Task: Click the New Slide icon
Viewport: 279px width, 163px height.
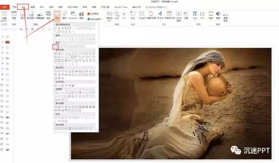Action: click(4, 14)
